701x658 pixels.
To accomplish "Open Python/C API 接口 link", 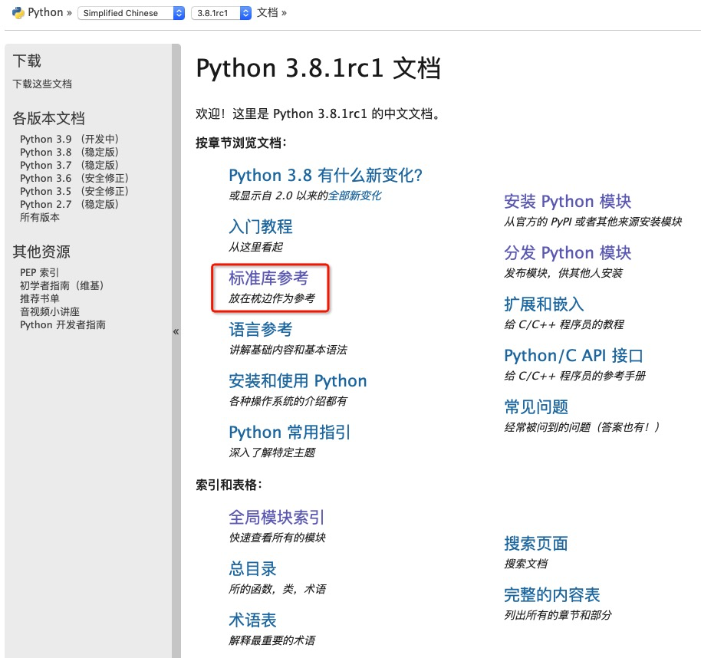I will click(x=574, y=355).
